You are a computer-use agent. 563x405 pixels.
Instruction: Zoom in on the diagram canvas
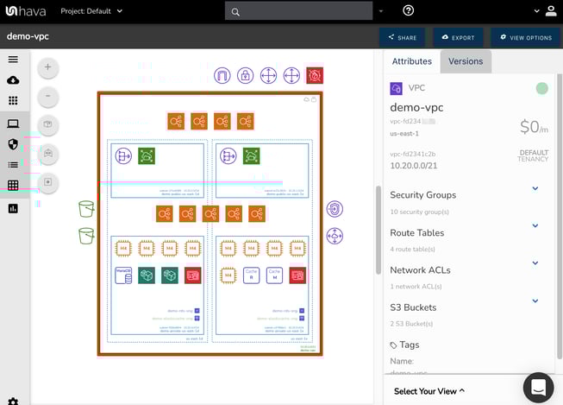click(x=47, y=67)
